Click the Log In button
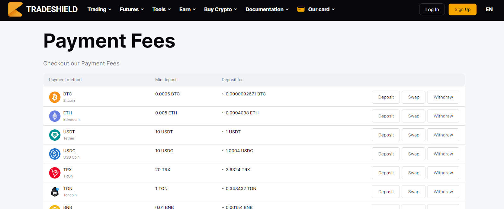This screenshot has width=504, height=209. 432,9
